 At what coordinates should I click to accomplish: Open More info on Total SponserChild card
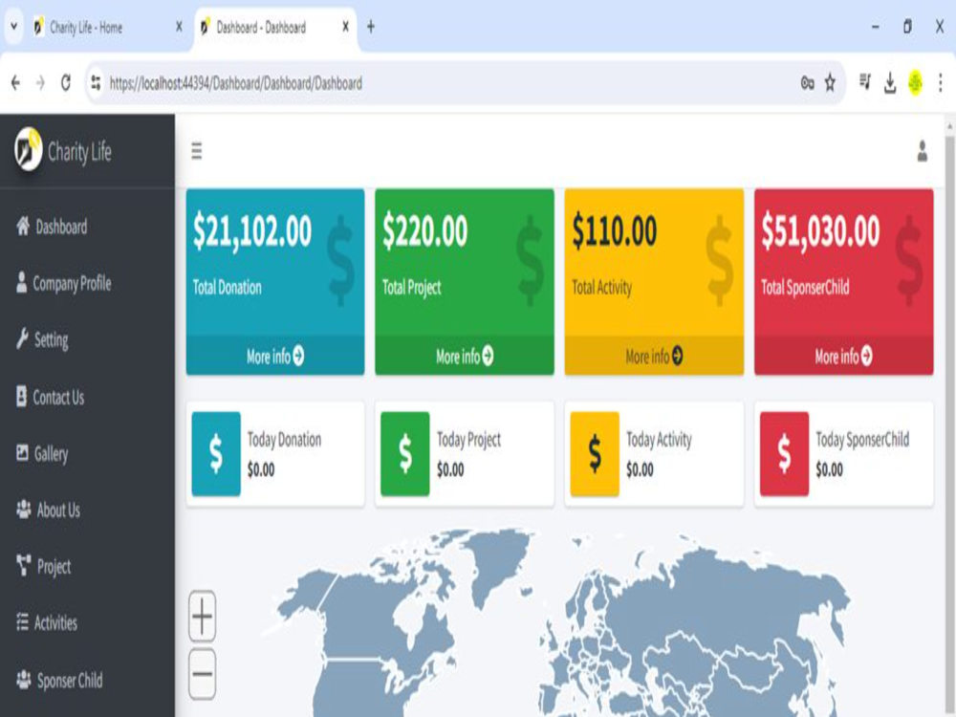(844, 356)
